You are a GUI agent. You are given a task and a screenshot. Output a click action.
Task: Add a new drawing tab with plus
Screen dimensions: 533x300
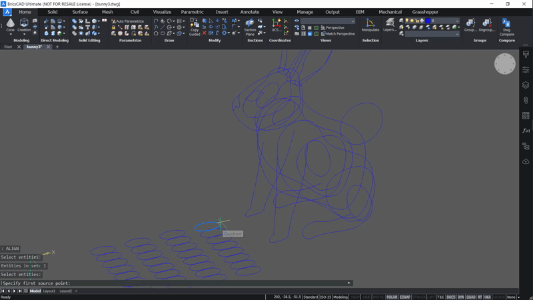point(57,47)
